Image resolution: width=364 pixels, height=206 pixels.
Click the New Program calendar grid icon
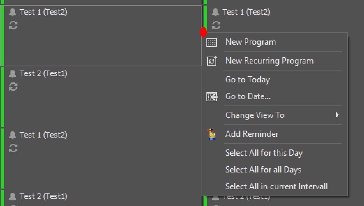tap(212, 42)
